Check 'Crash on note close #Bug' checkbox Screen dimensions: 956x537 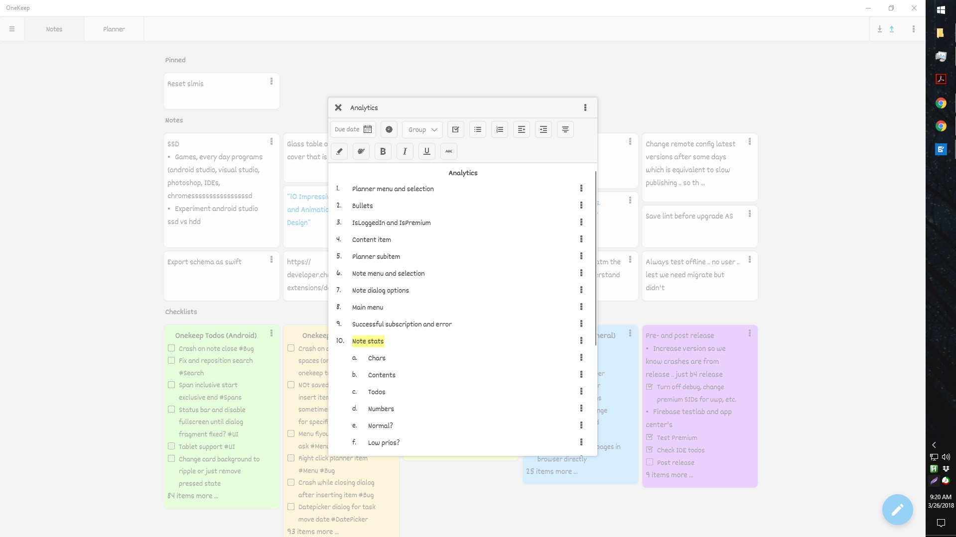pos(171,348)
